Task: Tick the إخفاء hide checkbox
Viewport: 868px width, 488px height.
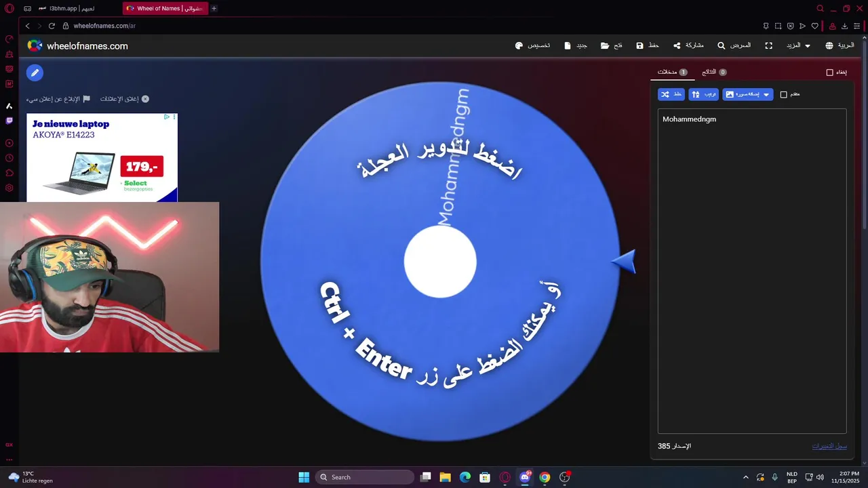Action: point(829,72)
